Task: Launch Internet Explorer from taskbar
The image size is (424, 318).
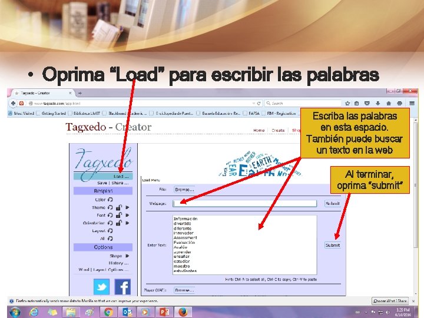Action: [x=34, y=312]
